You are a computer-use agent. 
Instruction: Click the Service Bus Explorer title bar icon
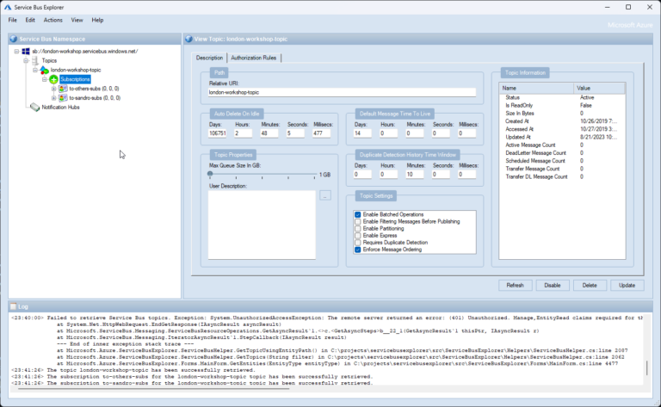[9, 7]
